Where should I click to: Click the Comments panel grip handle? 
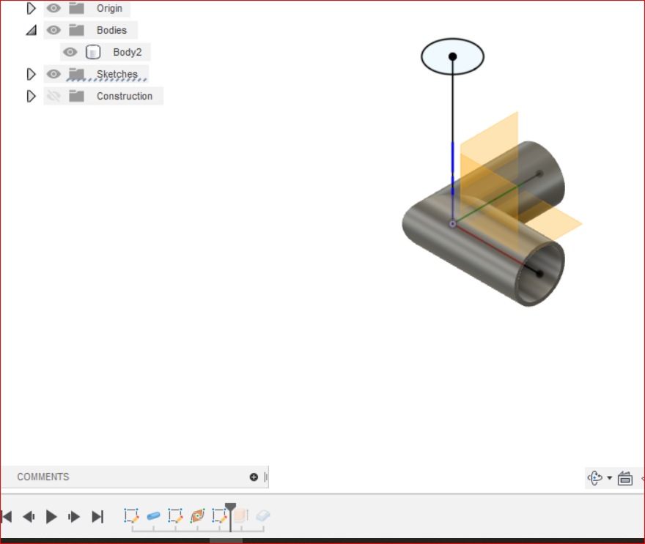coord(266,477)
